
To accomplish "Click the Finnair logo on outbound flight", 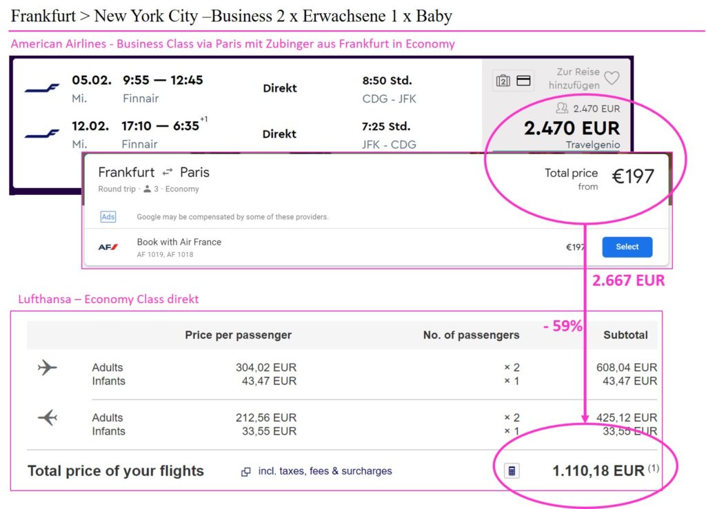I will [x=41, y=88].
